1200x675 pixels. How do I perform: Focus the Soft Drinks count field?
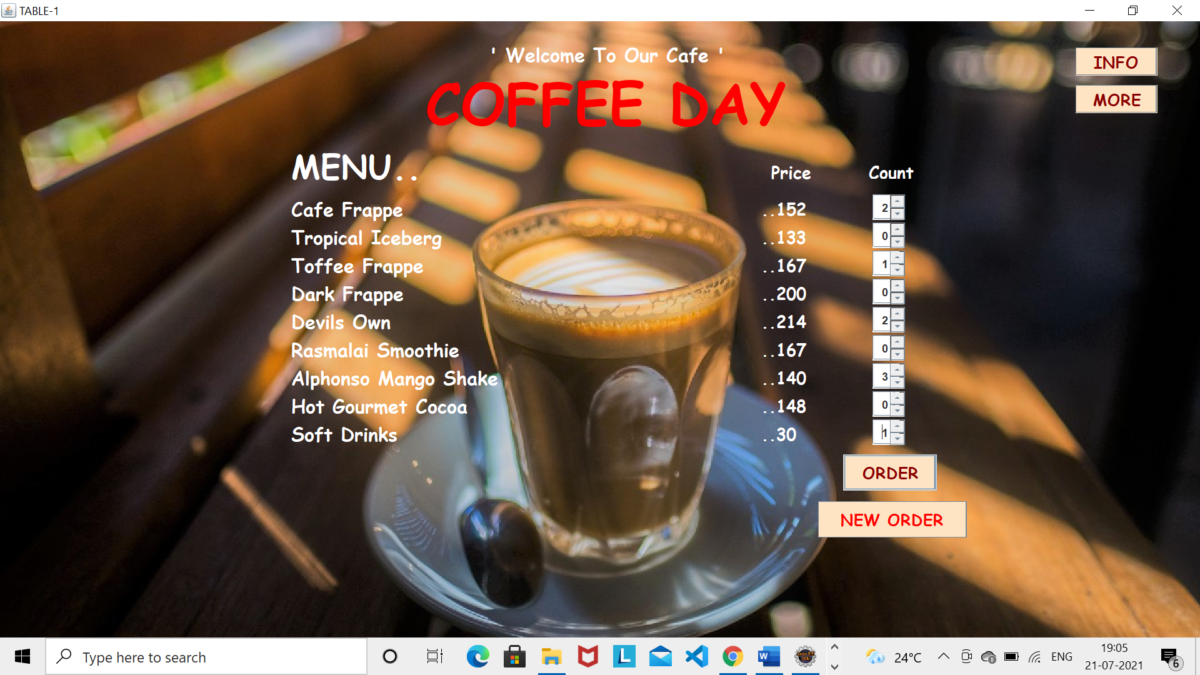point(882,432)
